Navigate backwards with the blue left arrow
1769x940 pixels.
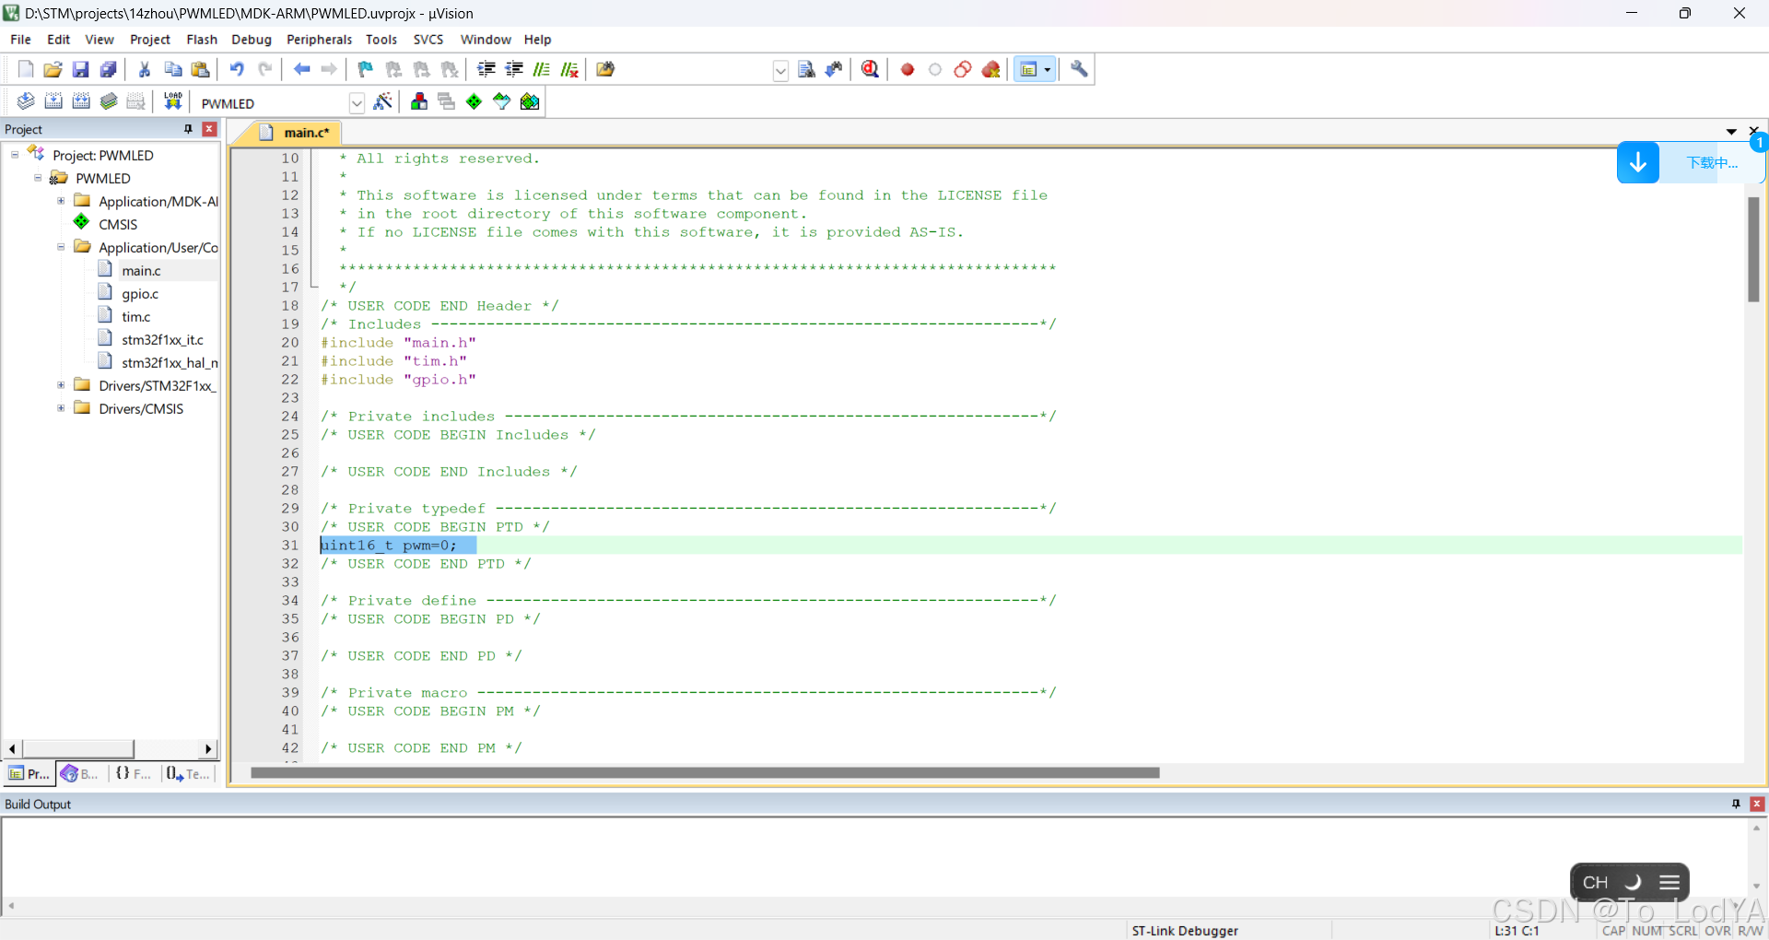[x=301, y=69]
